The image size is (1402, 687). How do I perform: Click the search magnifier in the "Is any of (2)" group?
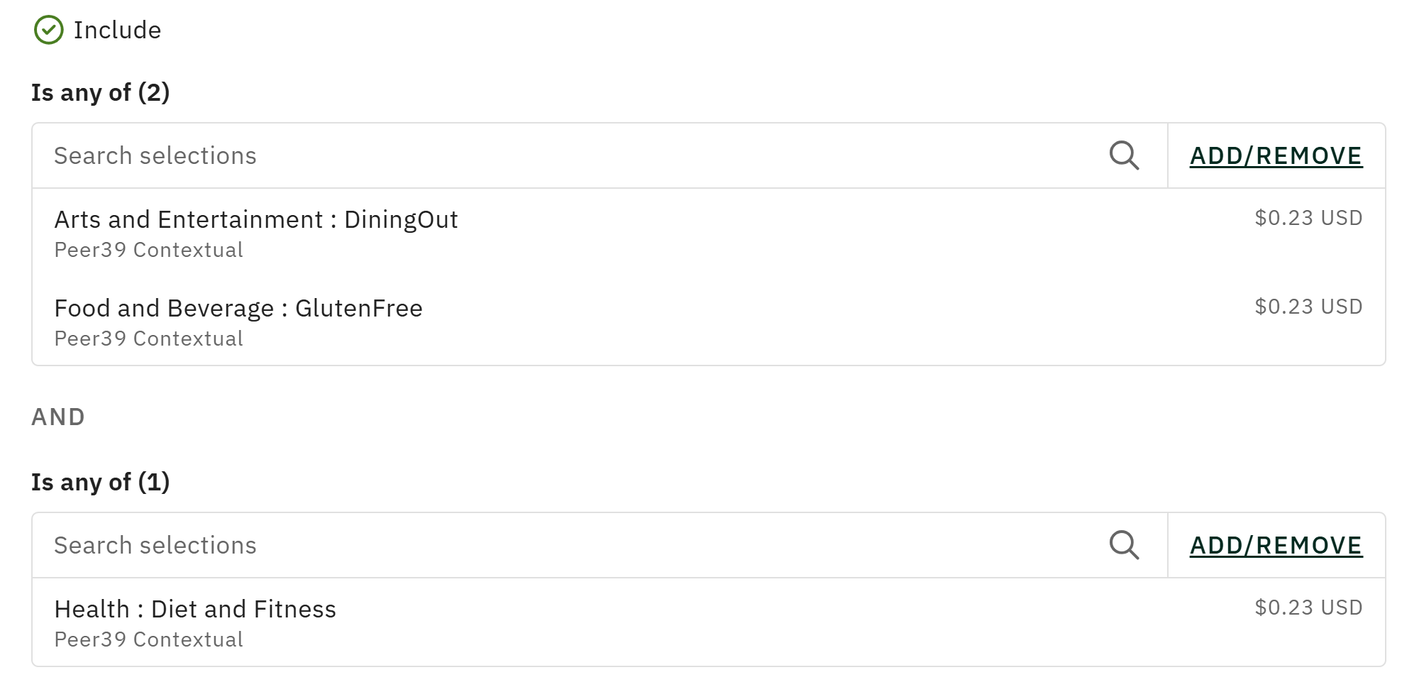click(1124, 155)
